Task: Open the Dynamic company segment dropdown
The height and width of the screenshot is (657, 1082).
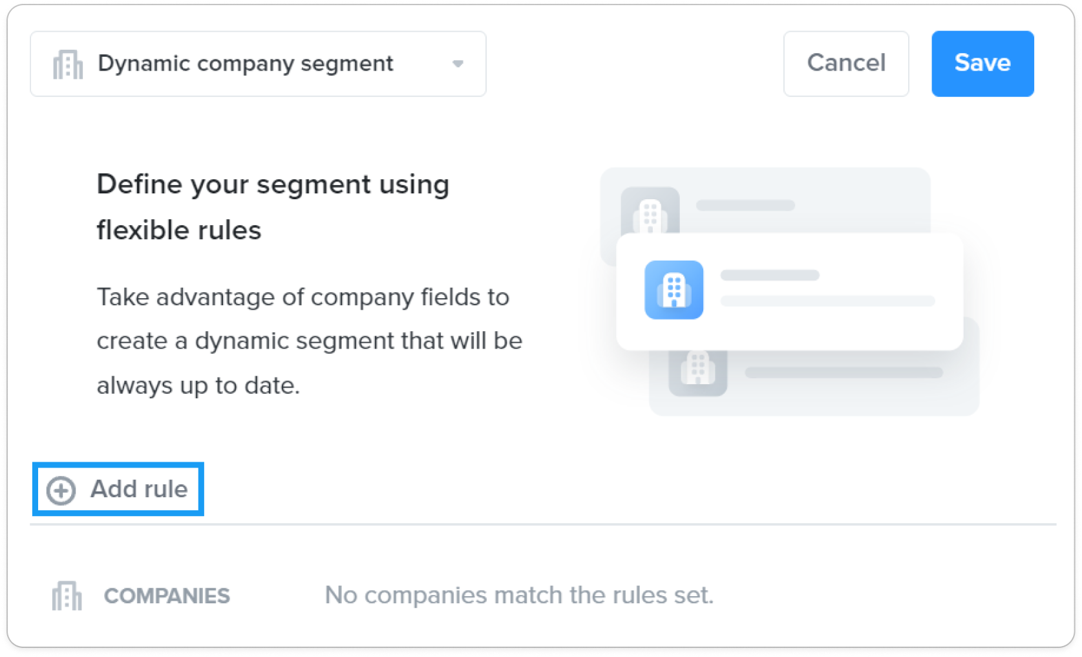Action: [258, 64]
